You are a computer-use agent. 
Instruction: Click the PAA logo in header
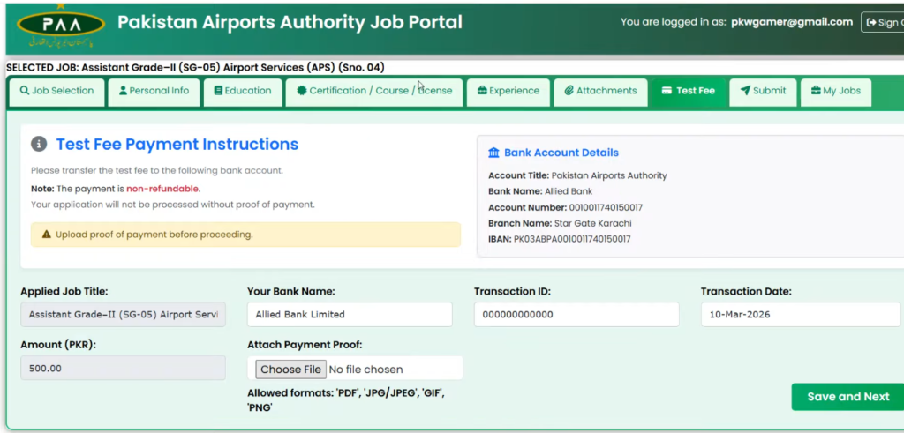59,28
